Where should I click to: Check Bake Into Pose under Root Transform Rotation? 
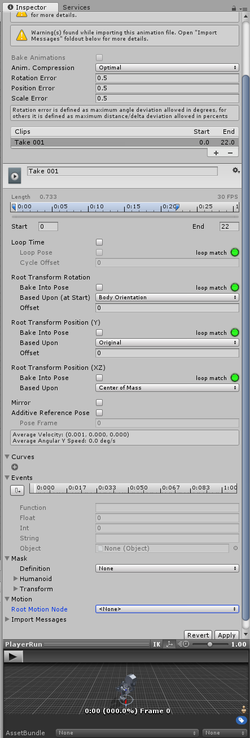pyautogui.click(x=99, y=287)
